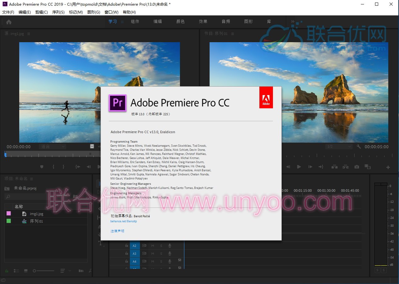This screenshot has width=399, height=284.
Task: Open the 学习 workspace menu
Action: pos(122,22)
